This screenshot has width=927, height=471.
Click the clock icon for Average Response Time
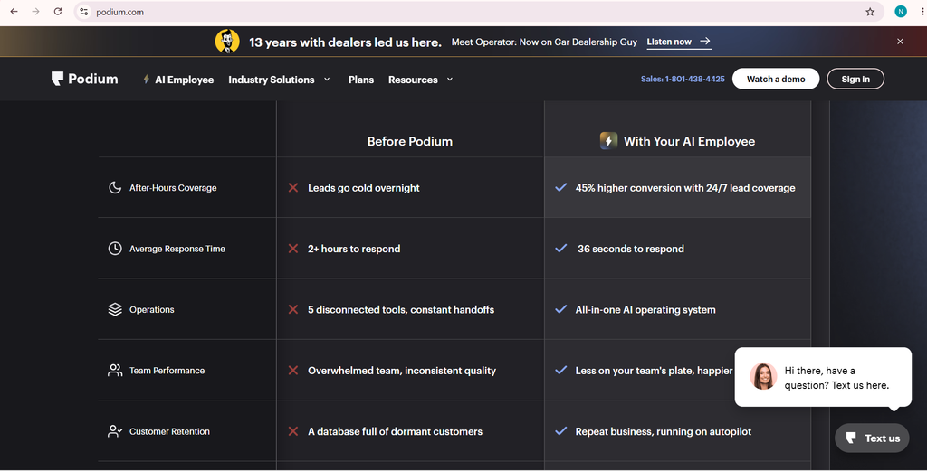point(115,249)
